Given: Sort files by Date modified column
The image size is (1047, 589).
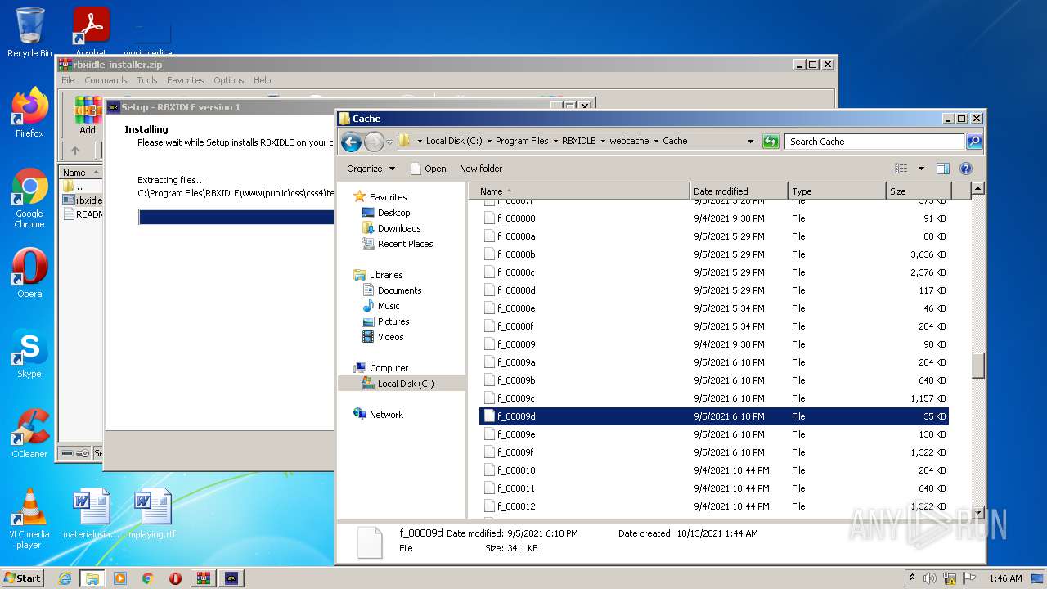Looking at the screenshot, I should point(739,191).
